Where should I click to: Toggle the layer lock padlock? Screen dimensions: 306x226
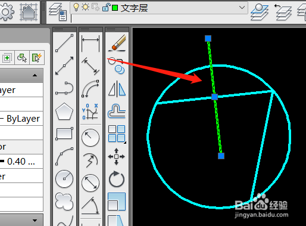tap(106, 8)
